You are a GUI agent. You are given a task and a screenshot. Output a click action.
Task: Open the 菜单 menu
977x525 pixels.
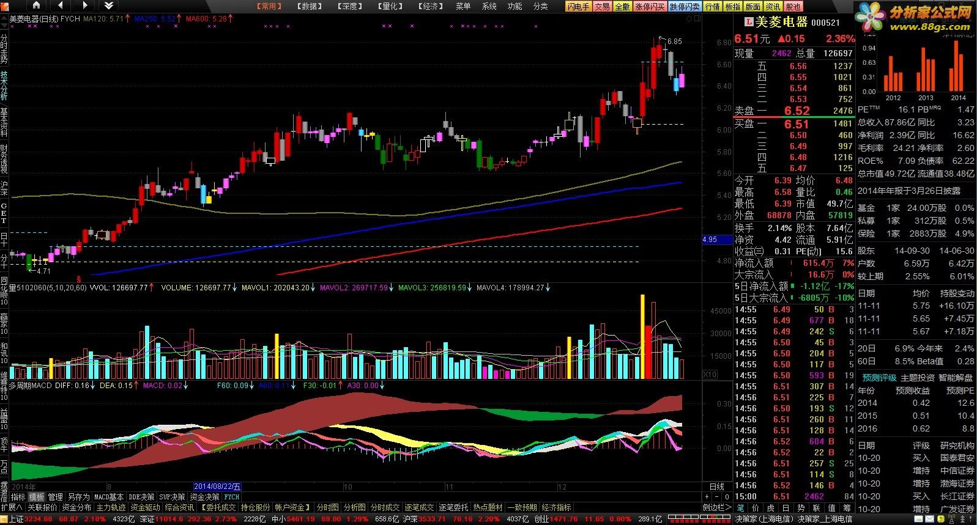coord(463,6)
